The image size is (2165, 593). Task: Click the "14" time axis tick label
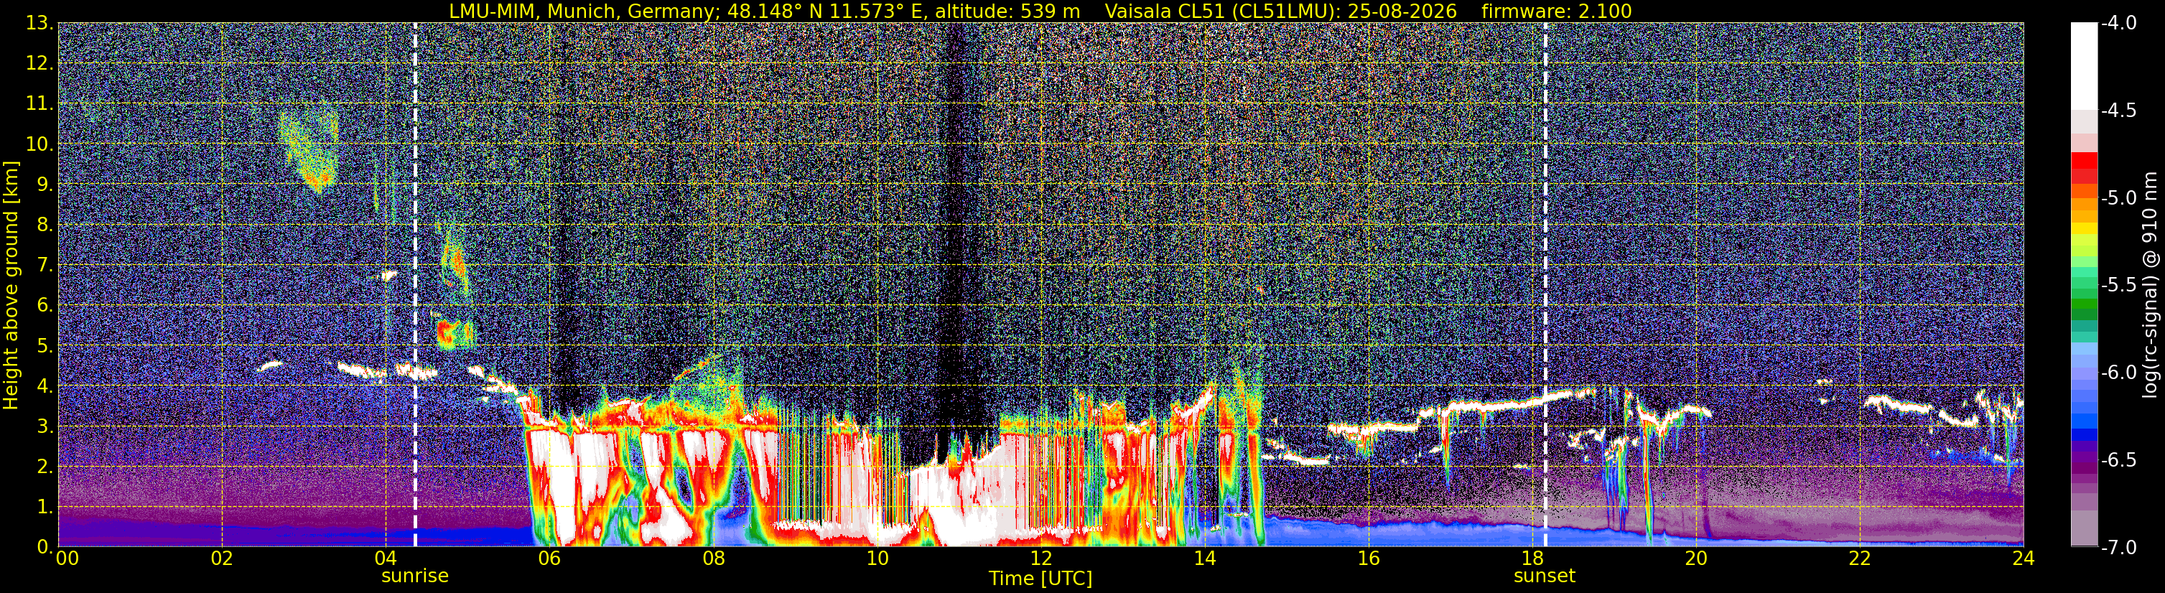[1205, 559]
